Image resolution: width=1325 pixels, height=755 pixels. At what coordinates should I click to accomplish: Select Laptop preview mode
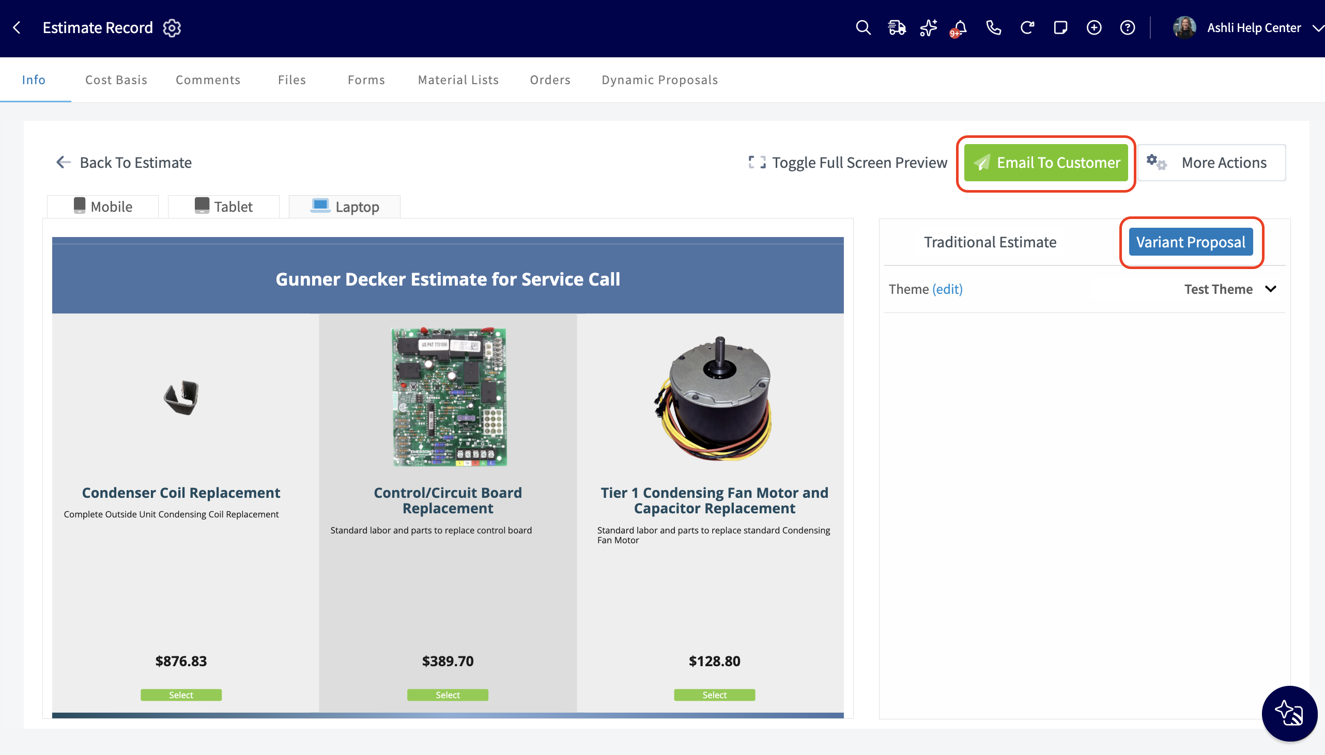345,207
